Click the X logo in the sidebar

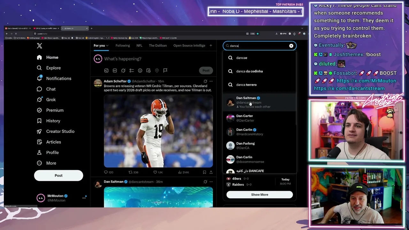39,46
